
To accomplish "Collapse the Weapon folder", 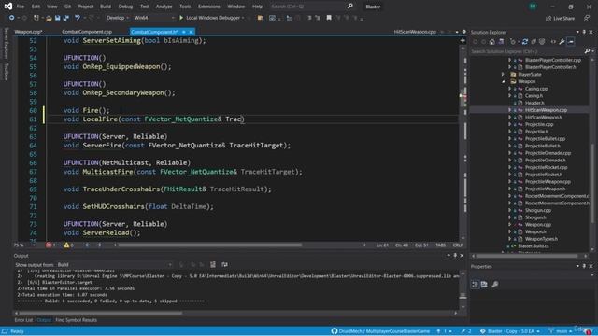I will [503, 81].
